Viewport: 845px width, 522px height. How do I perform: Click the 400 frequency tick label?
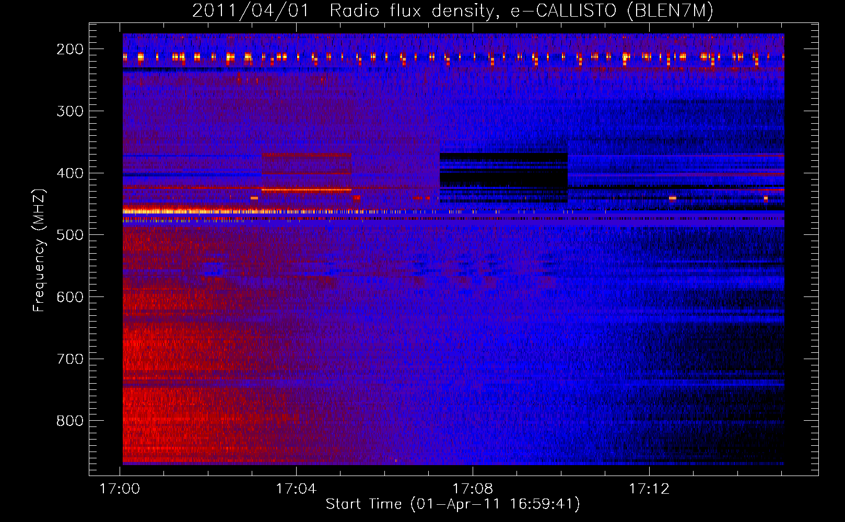70,173
